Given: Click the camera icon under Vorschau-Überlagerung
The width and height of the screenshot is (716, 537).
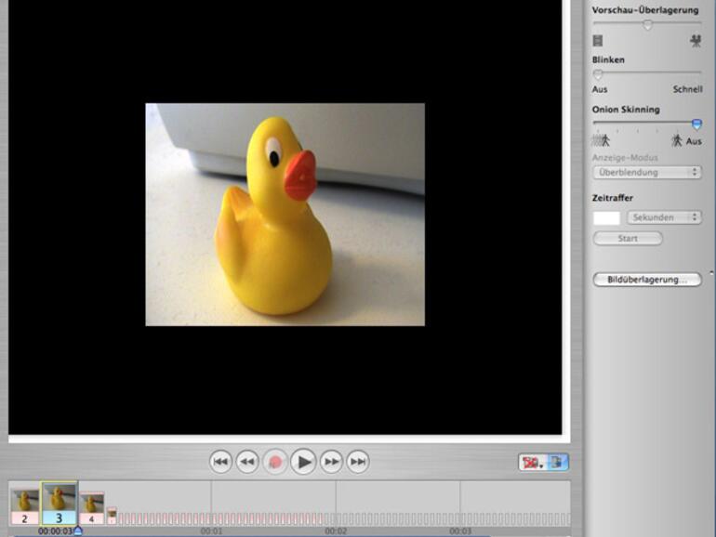Looking at the screenshot, I should pos(696,41).
